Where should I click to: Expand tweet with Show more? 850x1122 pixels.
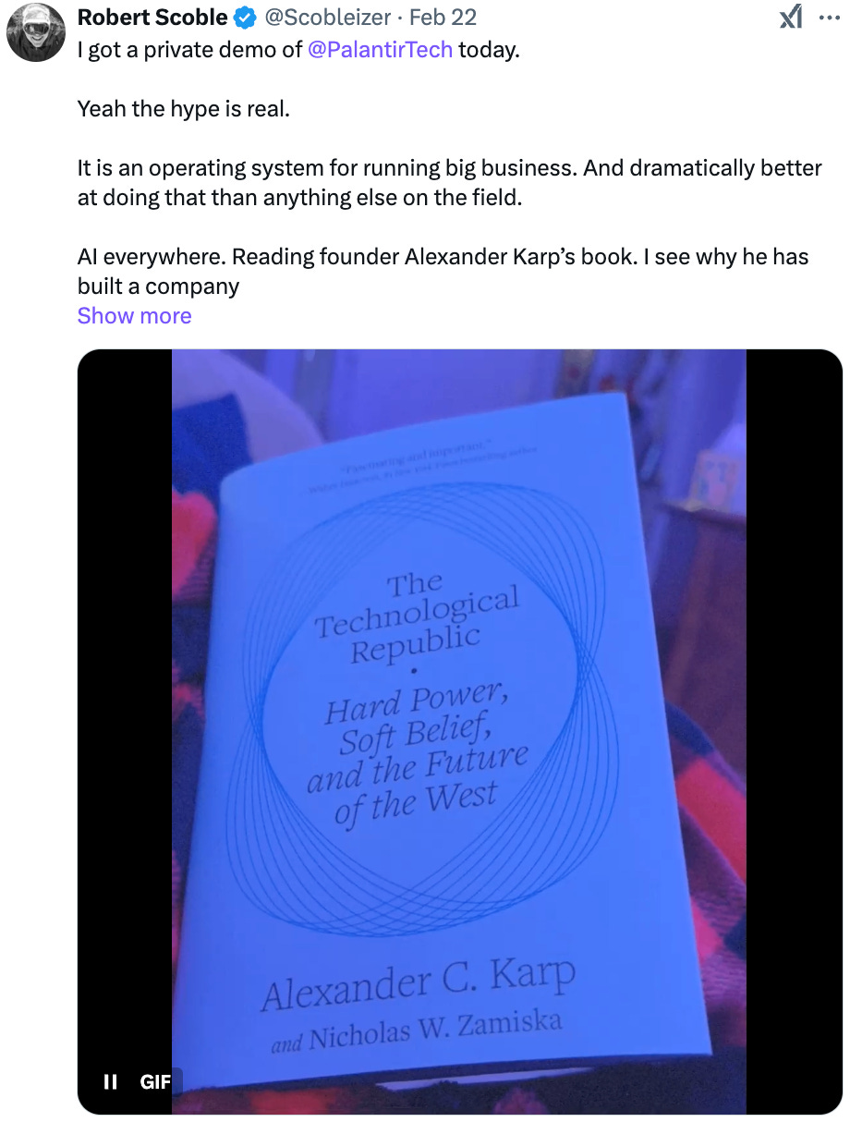[x=135, y=316]
